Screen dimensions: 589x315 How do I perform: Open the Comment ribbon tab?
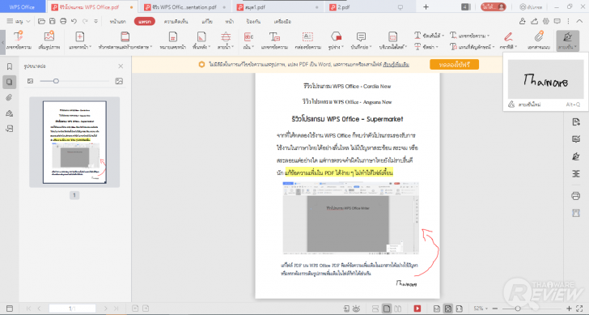pyautogui.click(x=176, y=21)
